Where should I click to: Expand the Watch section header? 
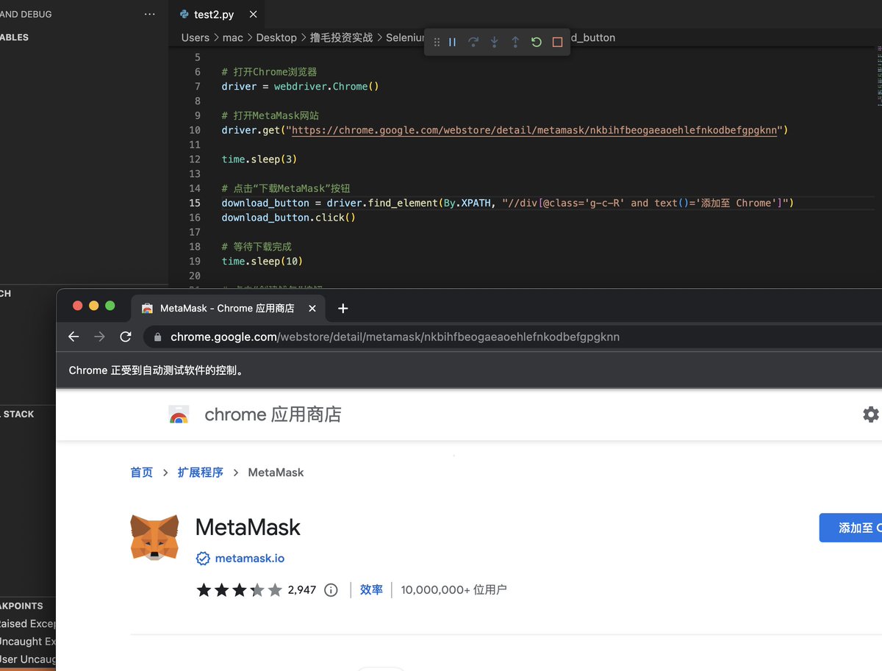(x=28, y=293)
